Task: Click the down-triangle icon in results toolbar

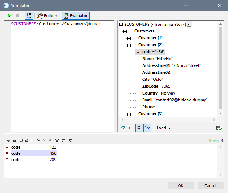Action: tap(9, 140)
